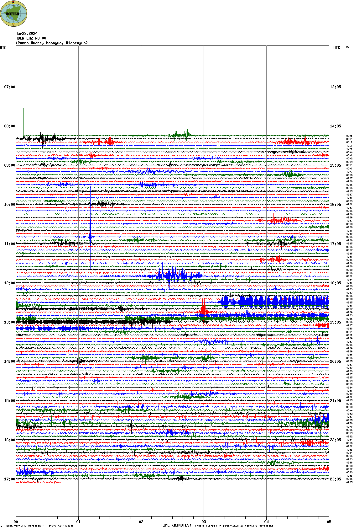Click the 00 minute mark on bottom axis
This screenshot has height=530, width=354.
click(x=16, y=522)
